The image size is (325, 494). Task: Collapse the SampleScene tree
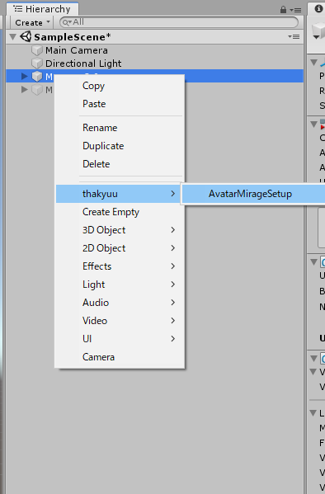tap(13, 37)
